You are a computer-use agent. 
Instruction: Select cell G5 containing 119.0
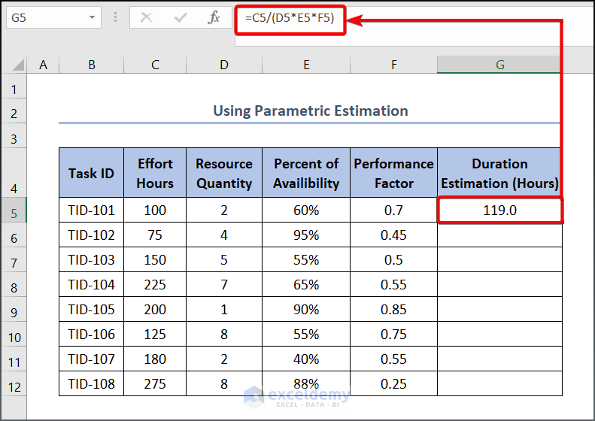coord(499,210)
